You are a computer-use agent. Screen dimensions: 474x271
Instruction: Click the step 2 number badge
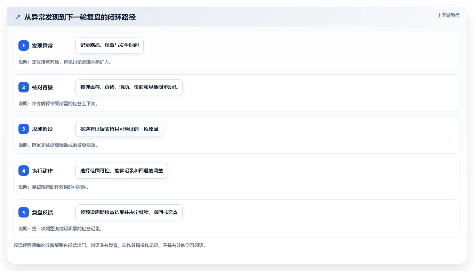pos(24,87)
